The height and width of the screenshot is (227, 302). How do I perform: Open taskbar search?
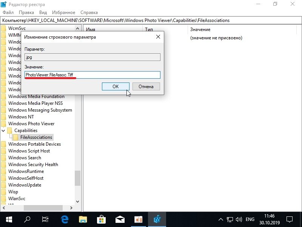click(27, 219)
